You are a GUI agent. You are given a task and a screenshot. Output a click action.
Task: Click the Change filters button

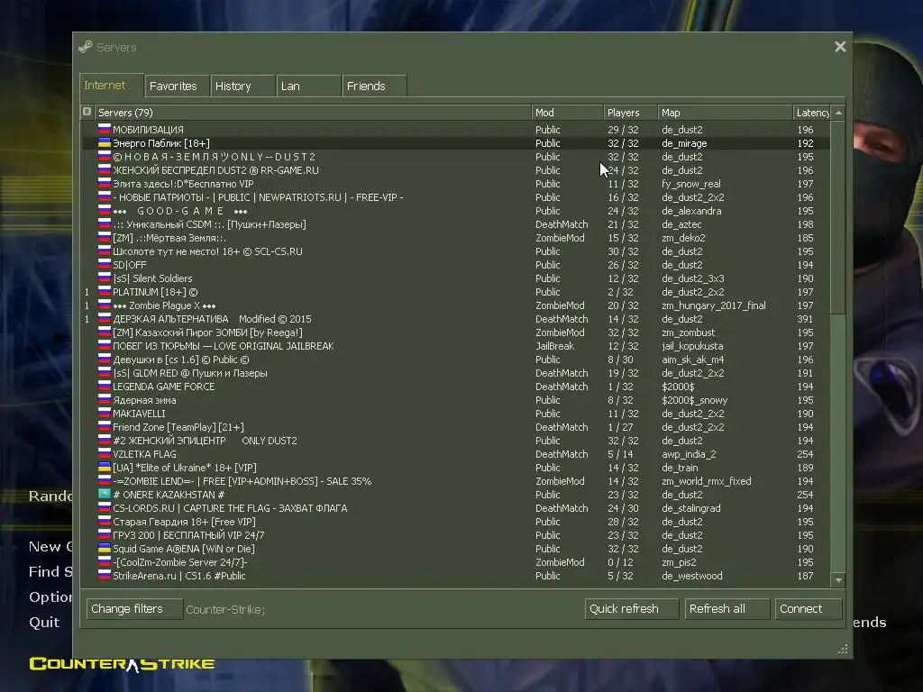(134, 608)
